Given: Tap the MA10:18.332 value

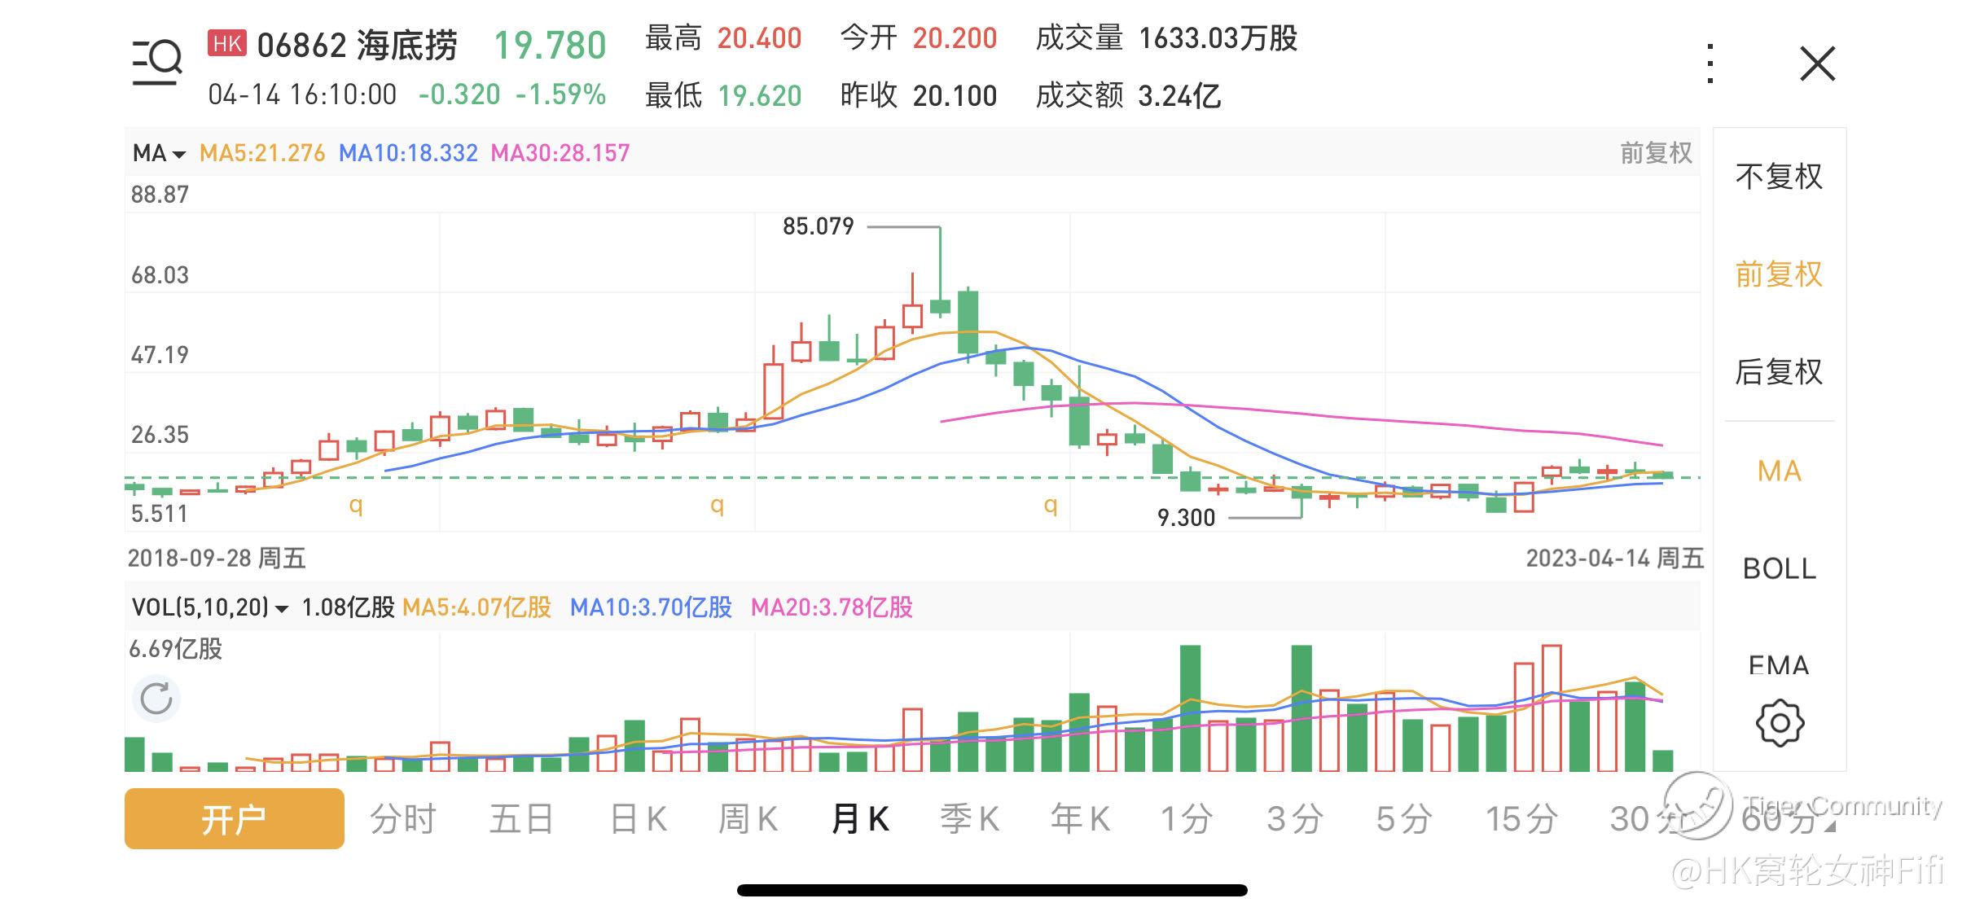Looking at the screenshot, I should pyautogui.click(x=408, y=153).
